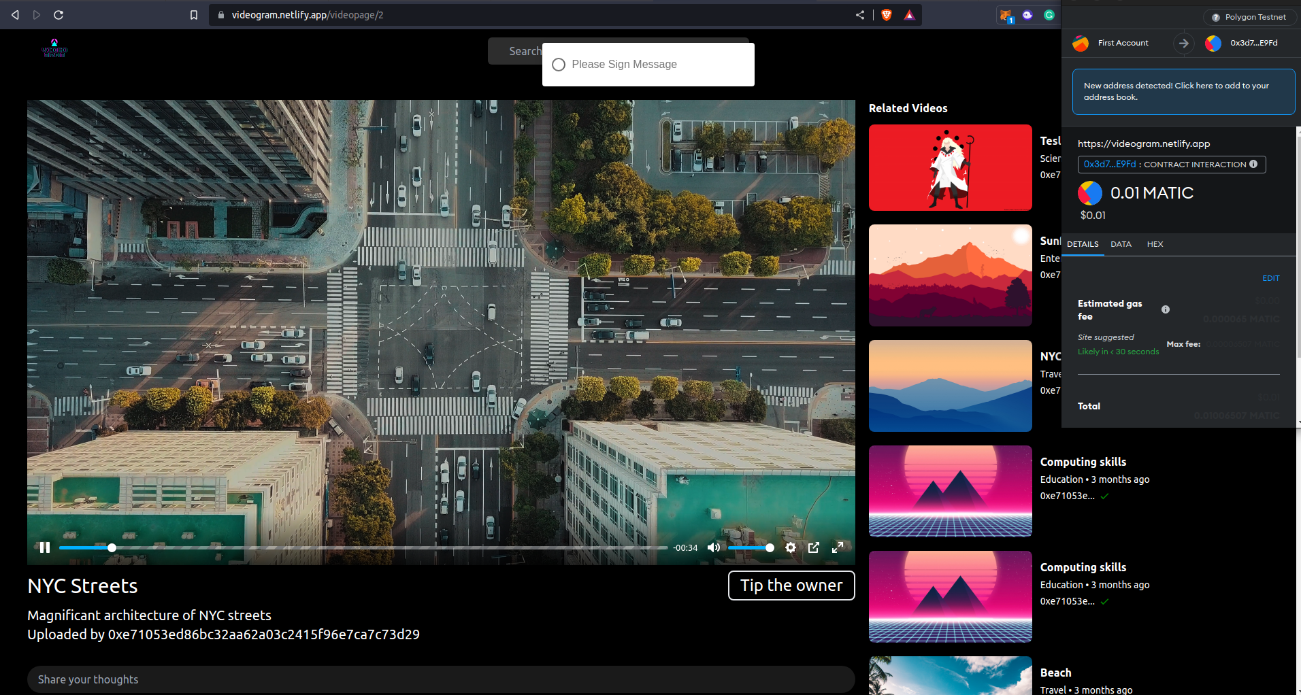Screen dimensions: 1301x695
Task: Click the Videogram logo
Action: pos(54,48)
